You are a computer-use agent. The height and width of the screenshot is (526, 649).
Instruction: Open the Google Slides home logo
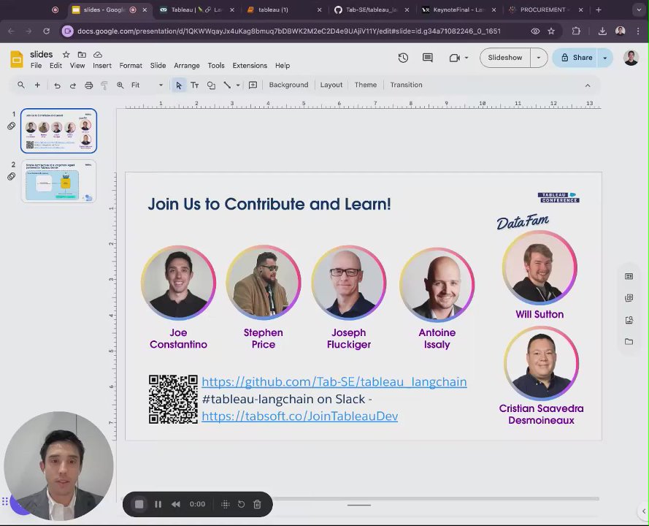(17, 59)
